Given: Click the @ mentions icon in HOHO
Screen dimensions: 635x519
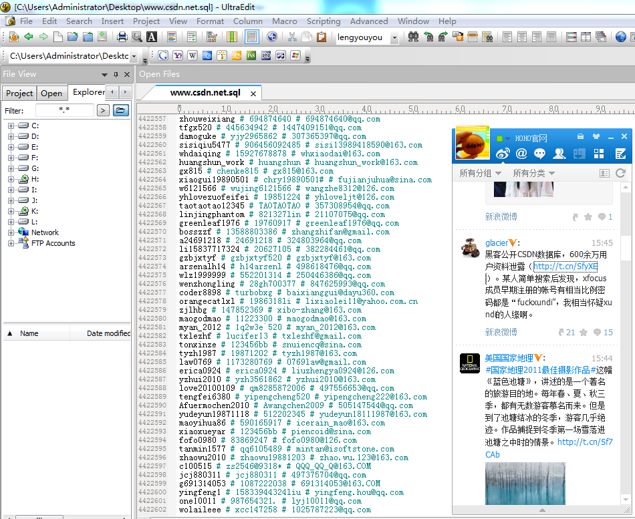Looking at the screenshot, I should 521,154.
